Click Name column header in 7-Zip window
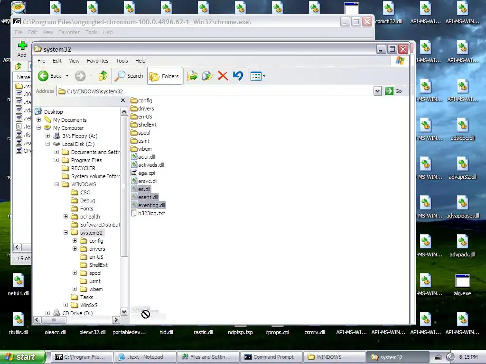Image resolution: width=486 pixels, height=364 pixels. [x=23, y=77]
